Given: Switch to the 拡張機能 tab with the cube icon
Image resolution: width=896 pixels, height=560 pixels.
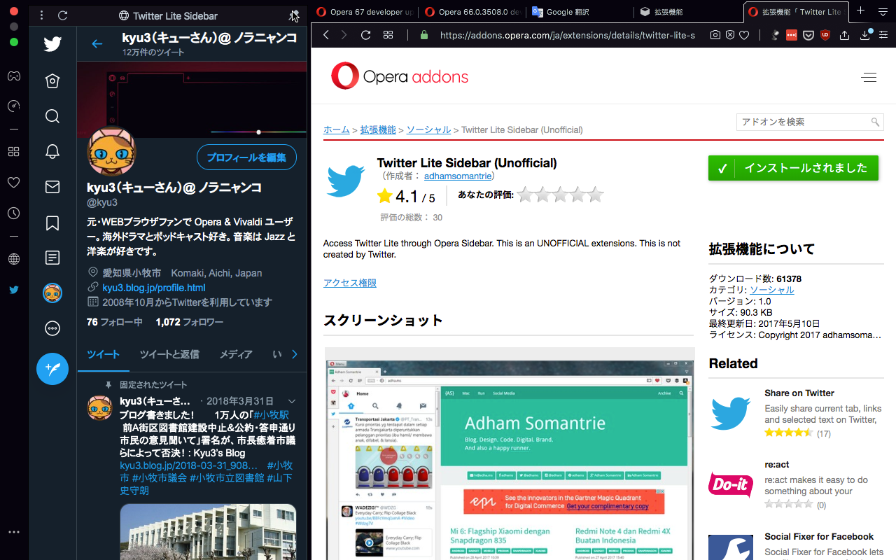Looking at the screenshot, I should [689, 12].
